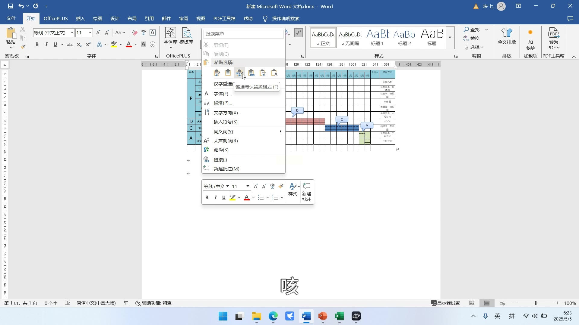Open the font size dropdown in the ribbon
Screen dimensions: 579x325
coord(90,32)
